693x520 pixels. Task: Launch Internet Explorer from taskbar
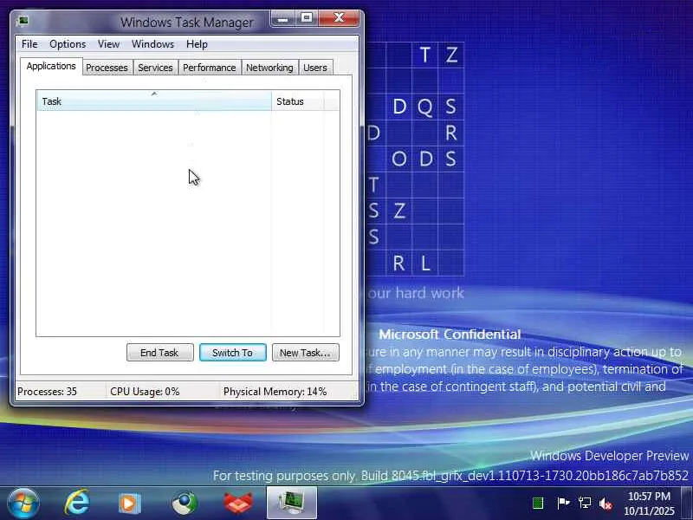coord(77,503)
